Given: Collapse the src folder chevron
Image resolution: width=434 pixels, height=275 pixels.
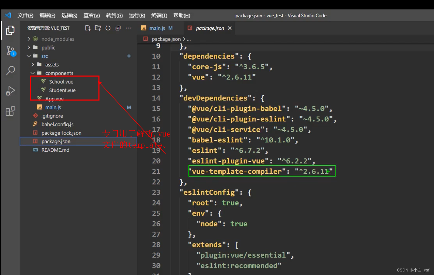Looking at the screenshot, I should click(29, 56).
